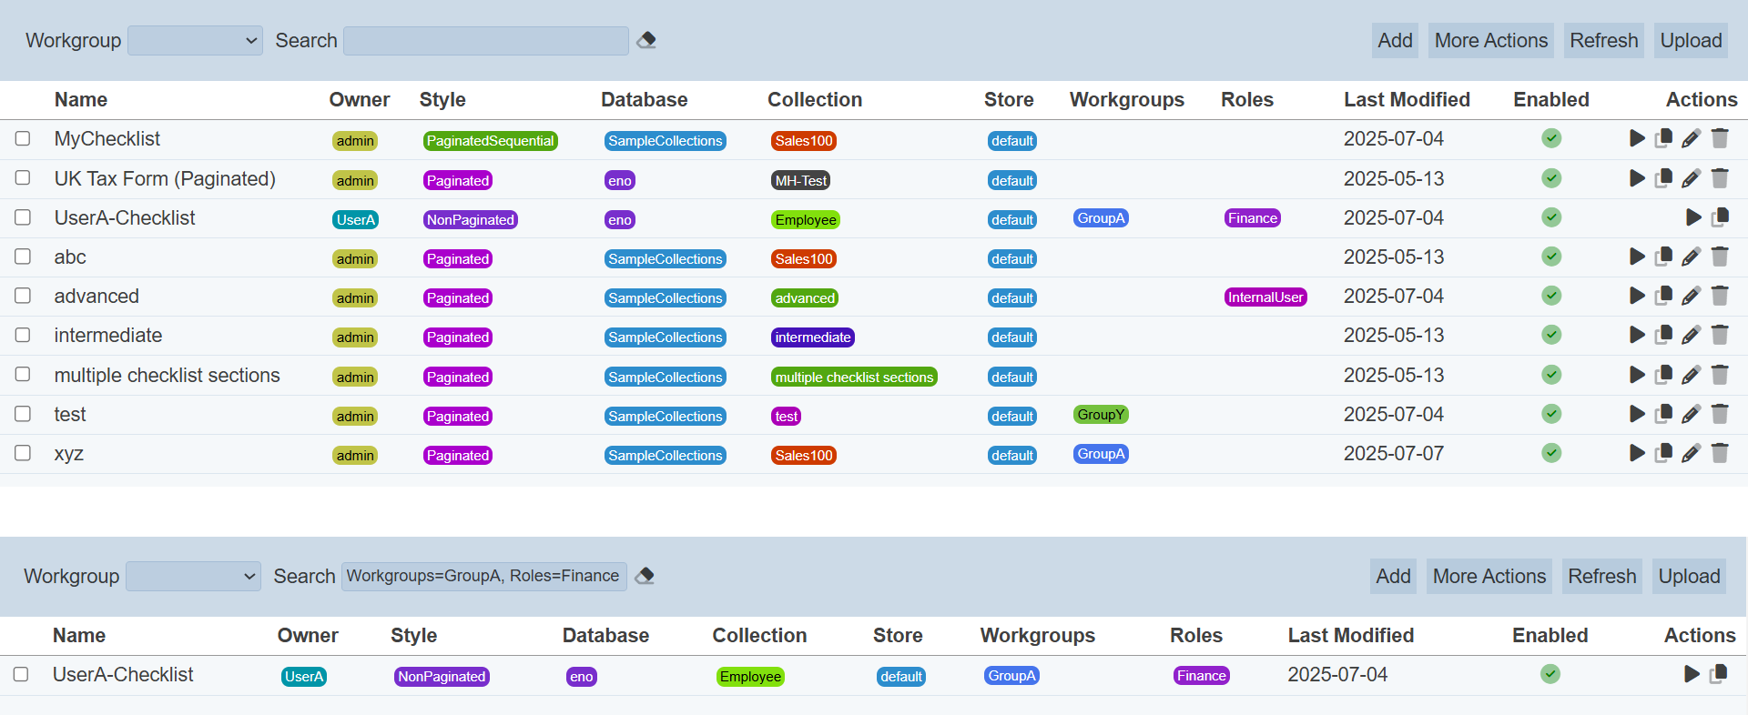Edit the abc checklist using pencil icon
Viewport: 1748px width, 715px height.
1691,257
